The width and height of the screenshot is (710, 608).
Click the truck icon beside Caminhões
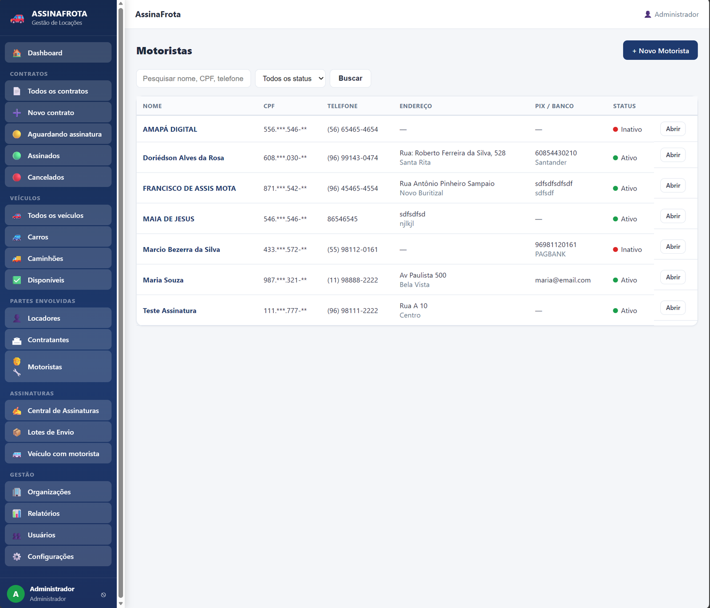[x=17, y=259]
